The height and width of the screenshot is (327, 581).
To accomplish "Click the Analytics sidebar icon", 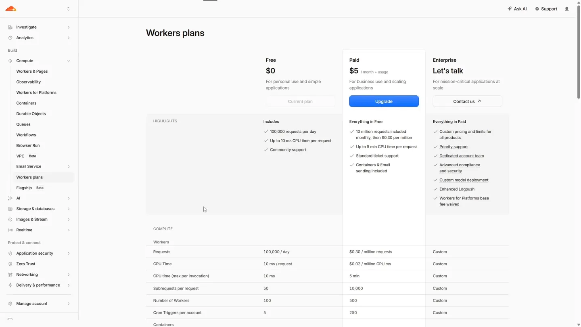I will (10, 38).
